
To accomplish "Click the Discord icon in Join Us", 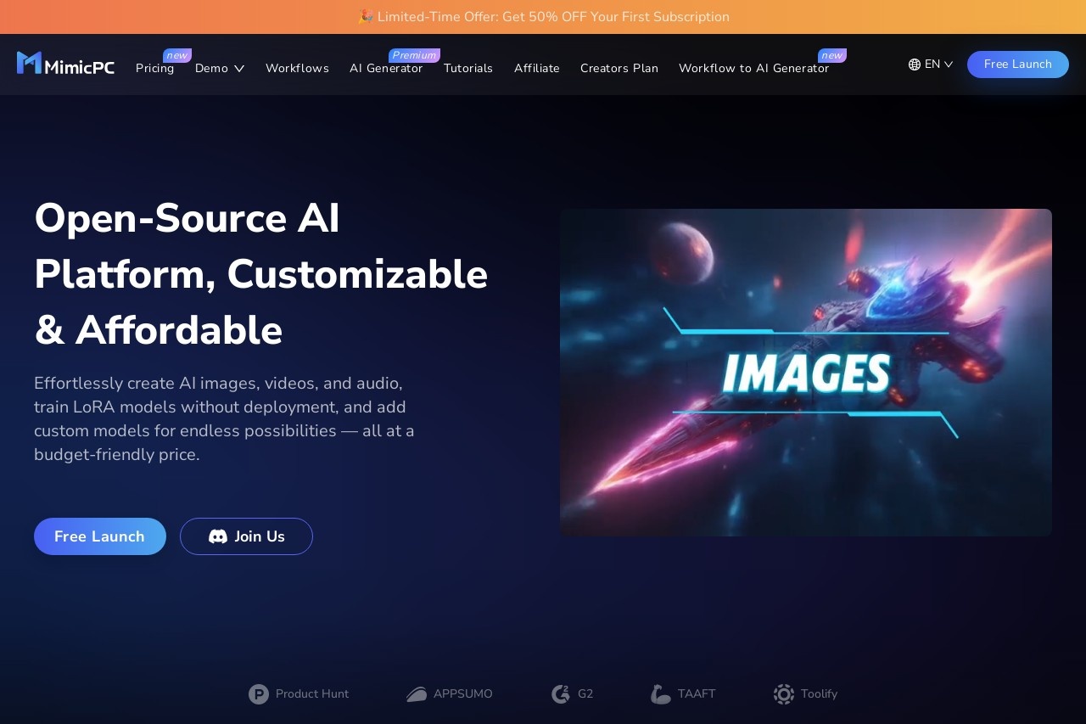I will click(x=218, y=536).
